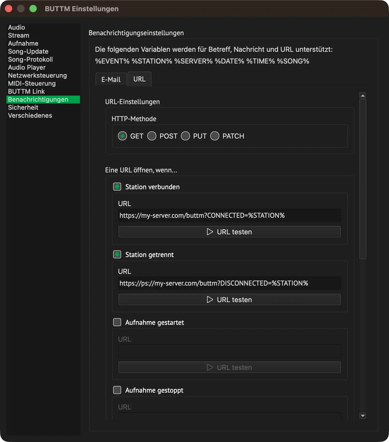The height and width of the screenshot is (442, 389).
Task: Open the Song-Protokoll settings section
Action: point(43,60)
